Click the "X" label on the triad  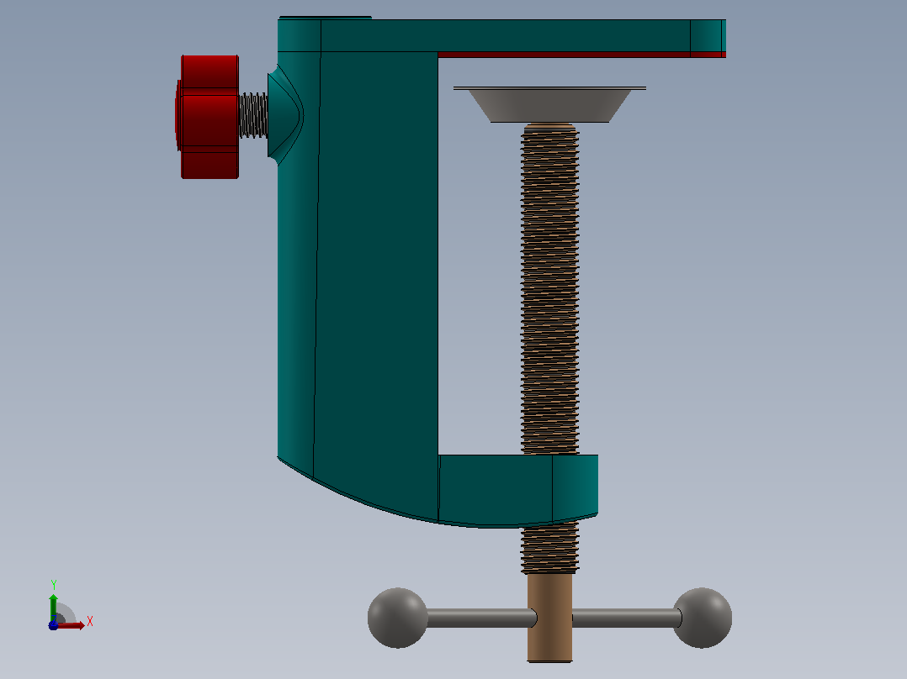tap(90, 622)
